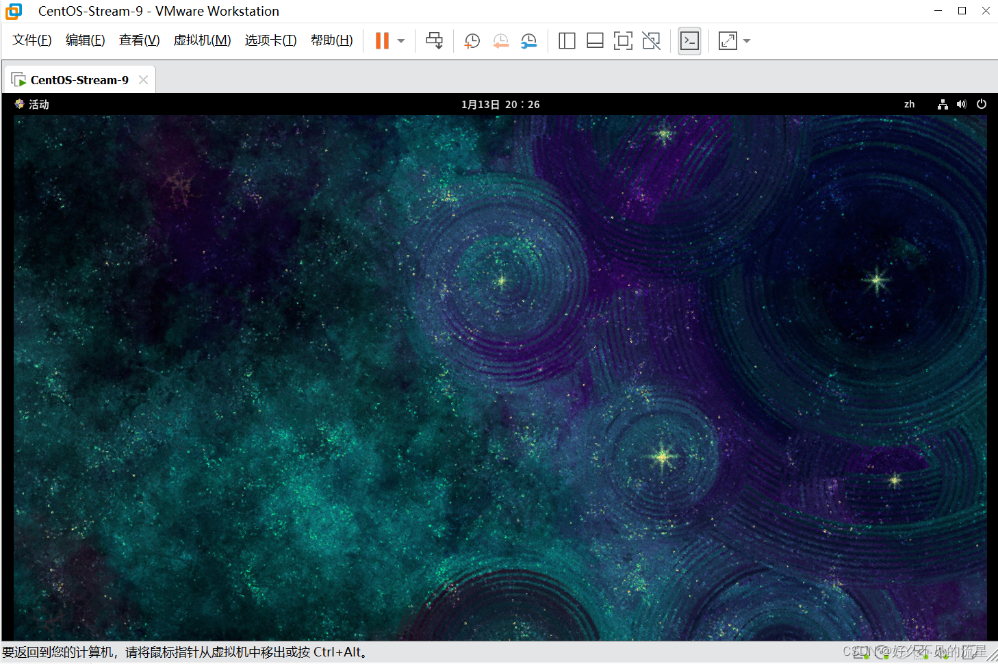Open the 查看(V) menu

(x=139, y=40)
